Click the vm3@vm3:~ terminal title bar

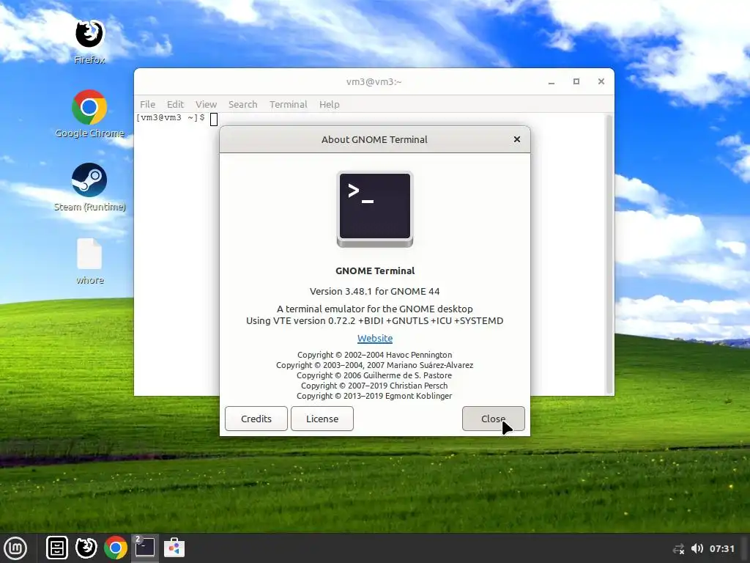pos(374,82)
